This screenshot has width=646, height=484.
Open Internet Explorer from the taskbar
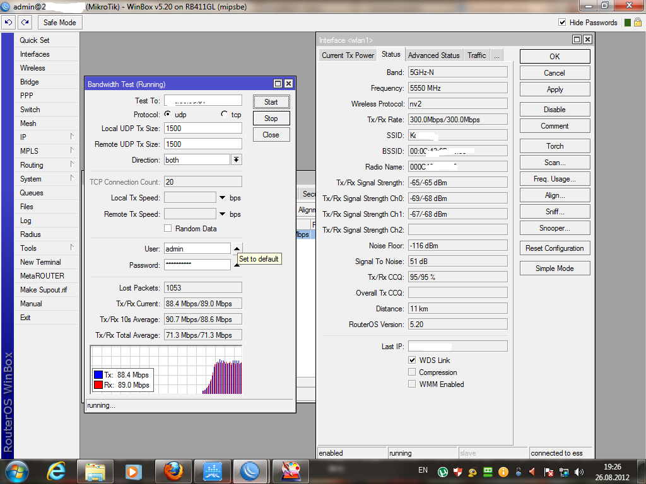coord(56,471)
